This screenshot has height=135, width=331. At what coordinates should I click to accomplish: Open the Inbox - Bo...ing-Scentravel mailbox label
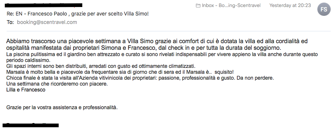pos(231,6)
